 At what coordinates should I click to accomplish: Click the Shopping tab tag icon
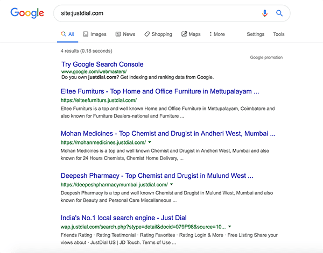click(x=147, y=34)
